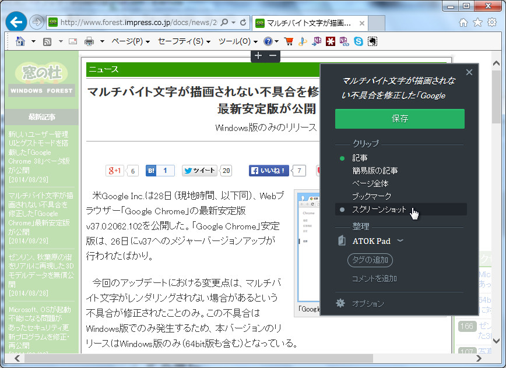Click the shopping cart icon in the toolbar
The image size is (506, 368).
point(289,41)
